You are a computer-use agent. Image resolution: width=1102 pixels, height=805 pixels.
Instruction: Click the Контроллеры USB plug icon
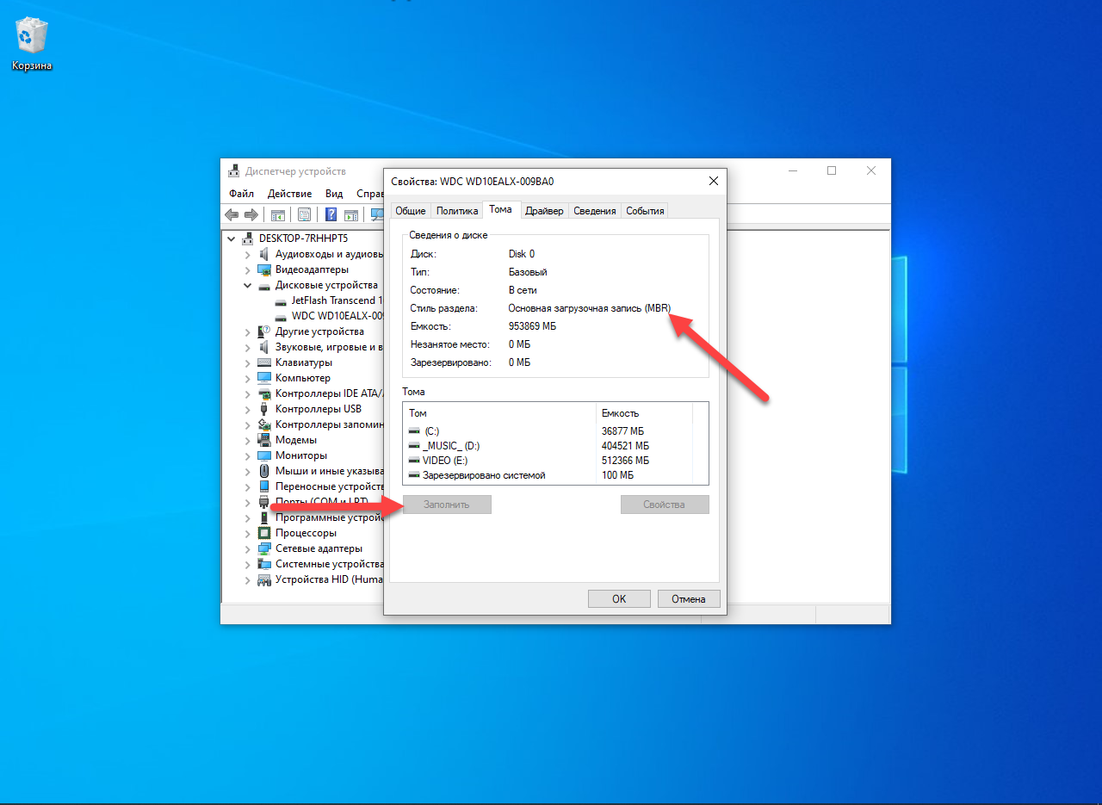264,409
